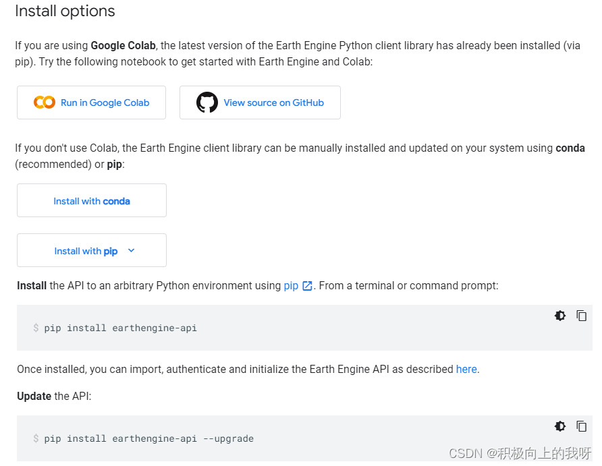
Task: Click the bold Update word above the second code block
Action: tap(34, 396)
